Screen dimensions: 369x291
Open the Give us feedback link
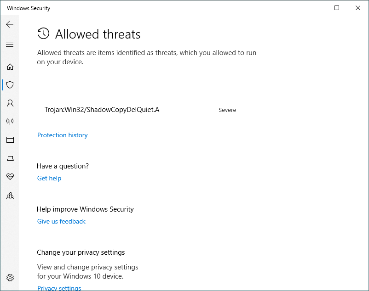[x=61, y=222]
